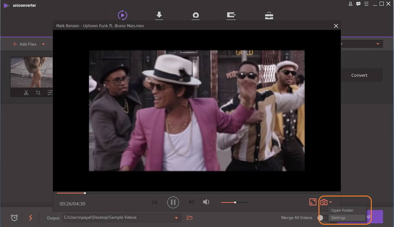394x227 pixels.
Task: Click the uniconverter logo icon
Action: click(x=6, y=5)
